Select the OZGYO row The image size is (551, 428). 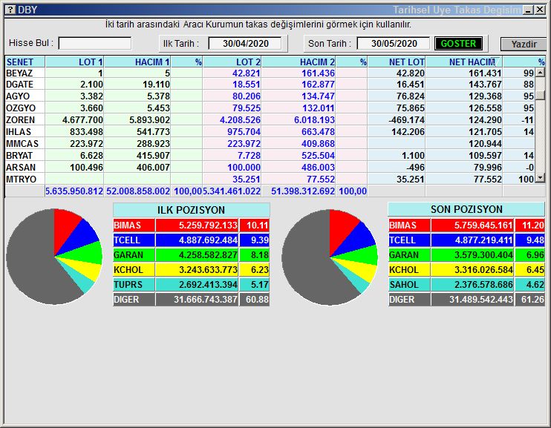270,108
